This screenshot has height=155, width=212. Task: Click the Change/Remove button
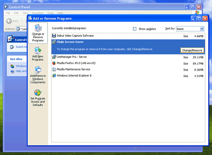coord(192,50)
